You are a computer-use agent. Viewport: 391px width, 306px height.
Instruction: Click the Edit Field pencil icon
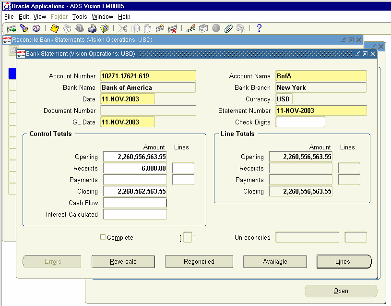191,28
